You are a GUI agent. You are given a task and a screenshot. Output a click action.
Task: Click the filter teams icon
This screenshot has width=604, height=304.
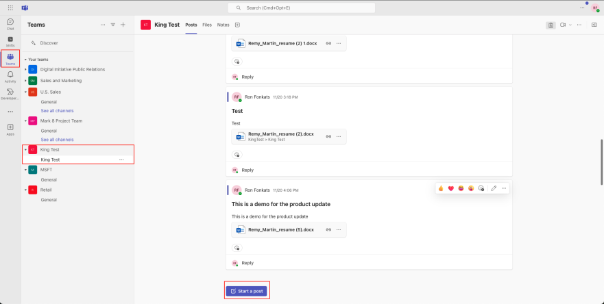[x=113, y=25]
